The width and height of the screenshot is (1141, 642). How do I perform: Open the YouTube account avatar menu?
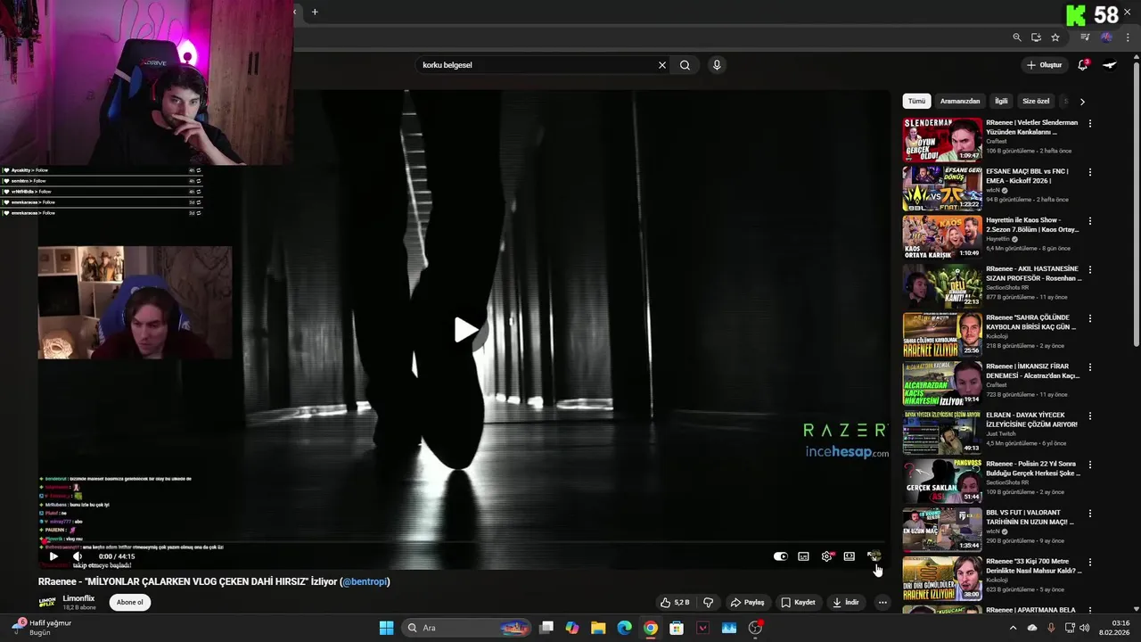pos(1111,65)
